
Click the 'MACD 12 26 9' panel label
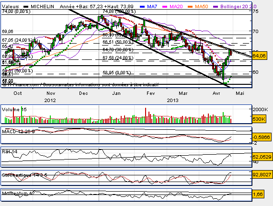18,131
